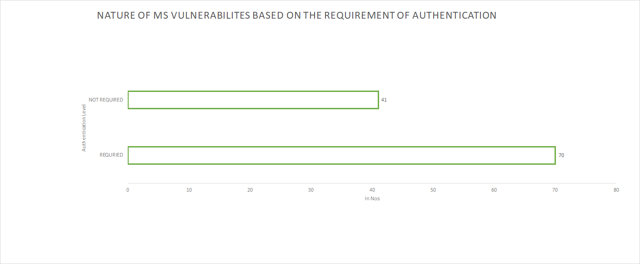Click the horizontal axis line
Viewport: 640px width, 264px height.
pos(372,183)
